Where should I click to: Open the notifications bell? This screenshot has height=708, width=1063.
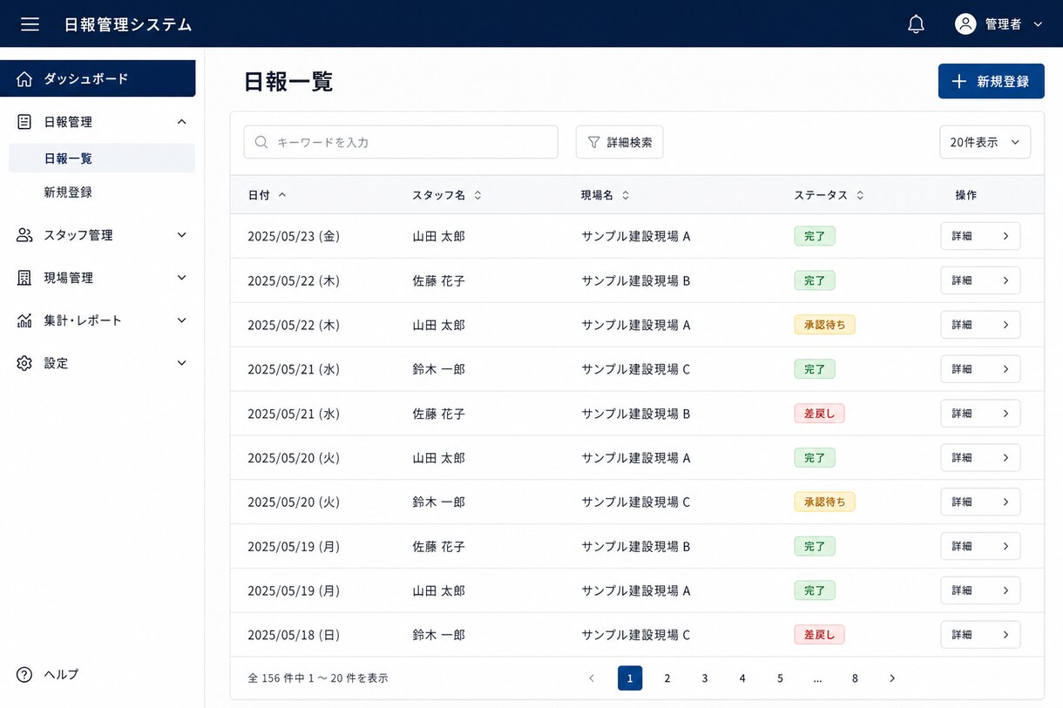point(916,24)
